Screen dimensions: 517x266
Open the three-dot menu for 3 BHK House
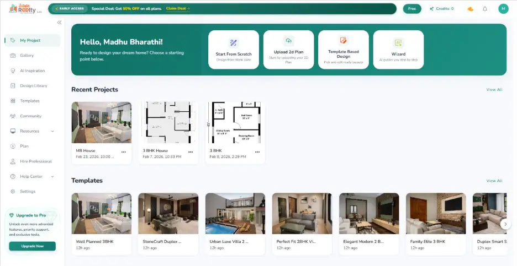[x=191, y=152]
